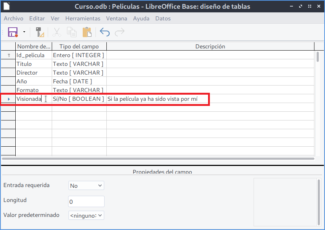Click the Redo arrow icon
The width and height of the screenshot is (325, 230).
(120, 32)
